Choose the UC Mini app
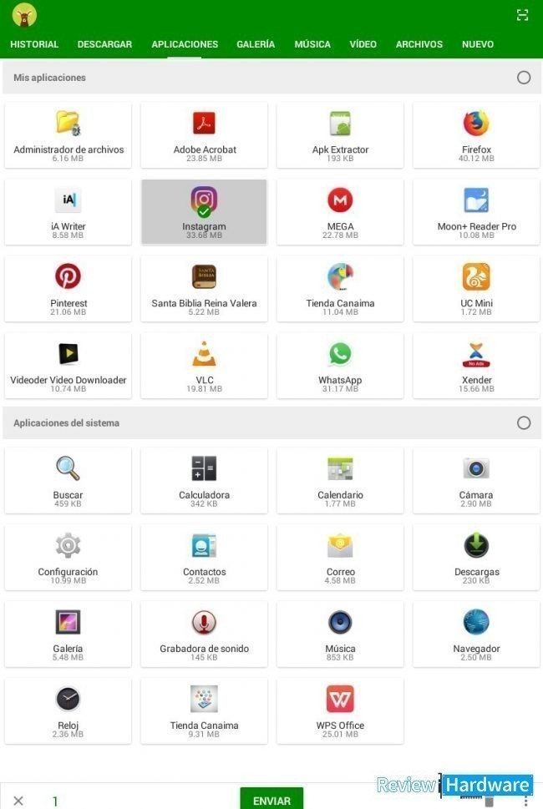Image resolution: width=543 pixels, height=809 pixels. point(476,289)
